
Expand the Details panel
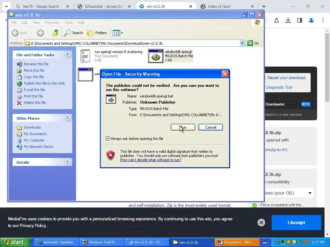coord(67,162)
